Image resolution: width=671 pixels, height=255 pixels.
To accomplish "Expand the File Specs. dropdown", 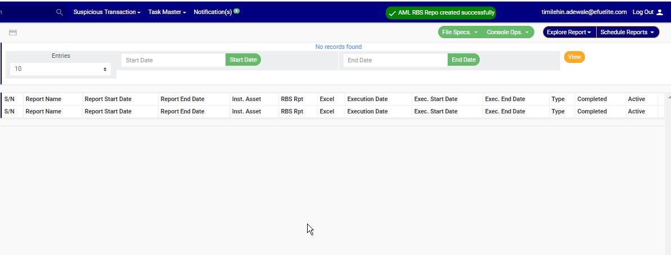I will 460,33.
